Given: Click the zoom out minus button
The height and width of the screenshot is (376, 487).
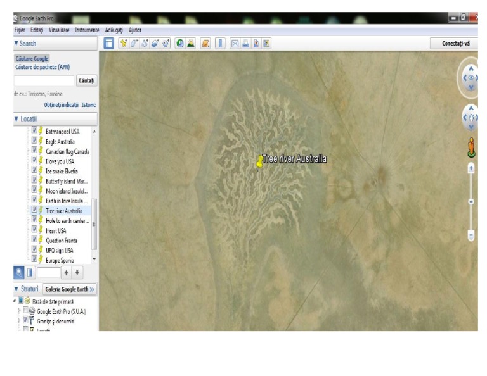Looking at the screenshot, I should [x=471, y=235].
